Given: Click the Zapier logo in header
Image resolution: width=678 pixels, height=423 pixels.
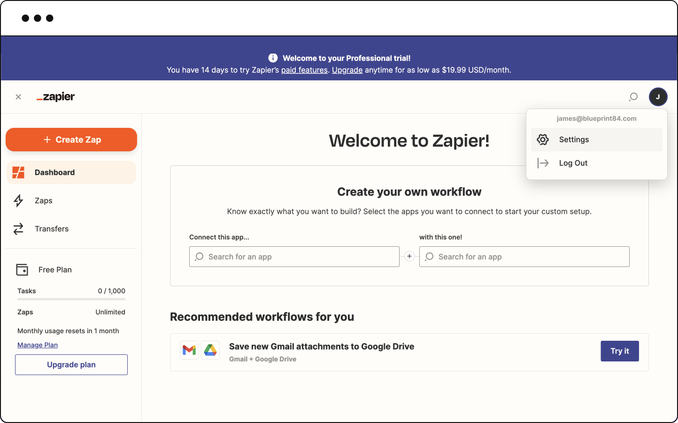Looking at the screenshot, I should (56, 97).
